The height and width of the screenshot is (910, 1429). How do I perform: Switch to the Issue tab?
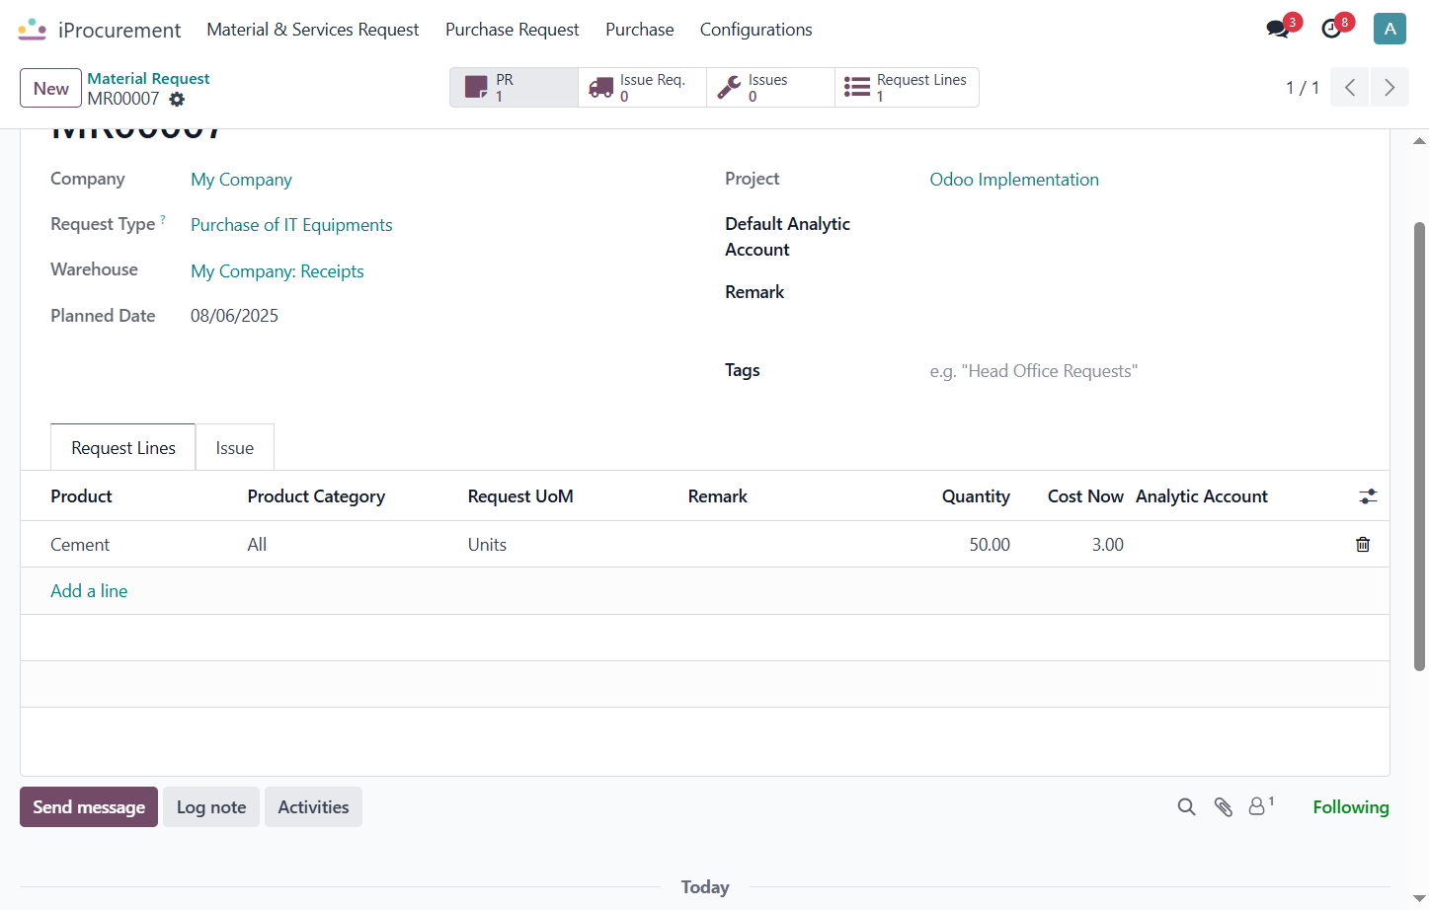[x=235, y=448]
